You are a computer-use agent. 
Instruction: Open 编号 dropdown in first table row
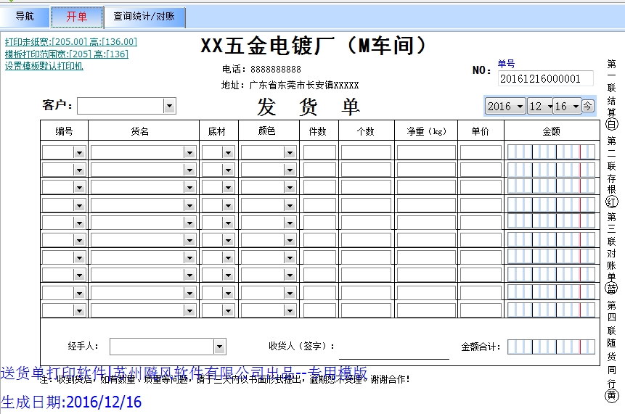coord(79,152)
